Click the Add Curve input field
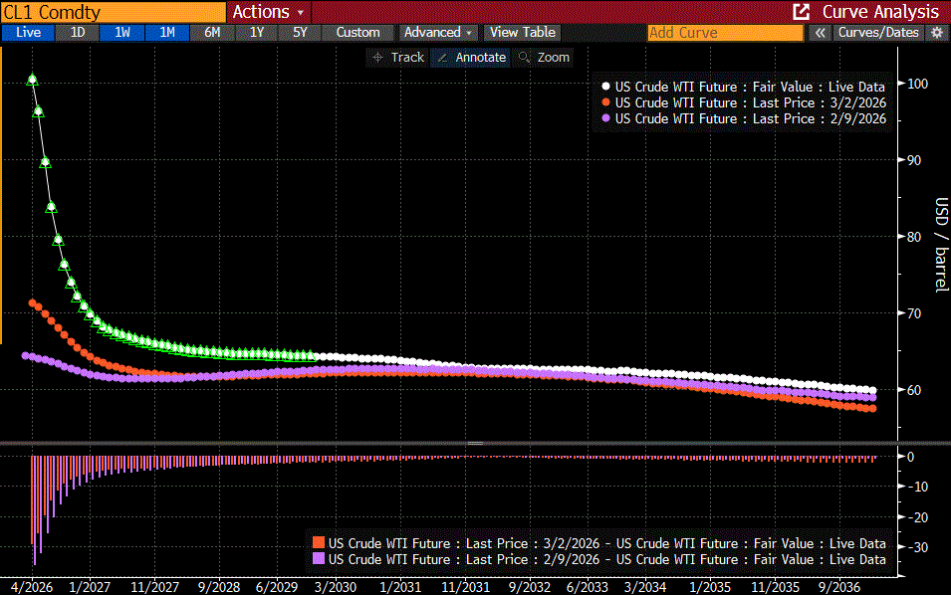Image resolution: width=951 pixels, height=595 pixels. click(724, 32)
